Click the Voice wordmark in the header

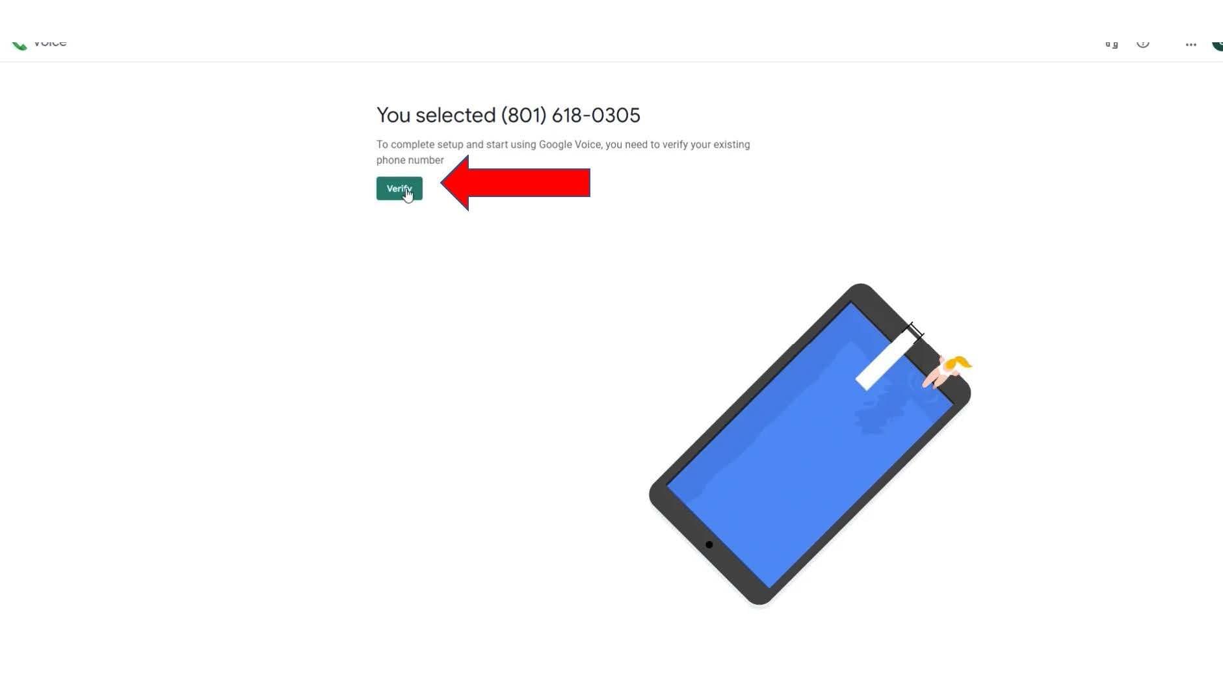coord(50,43)
